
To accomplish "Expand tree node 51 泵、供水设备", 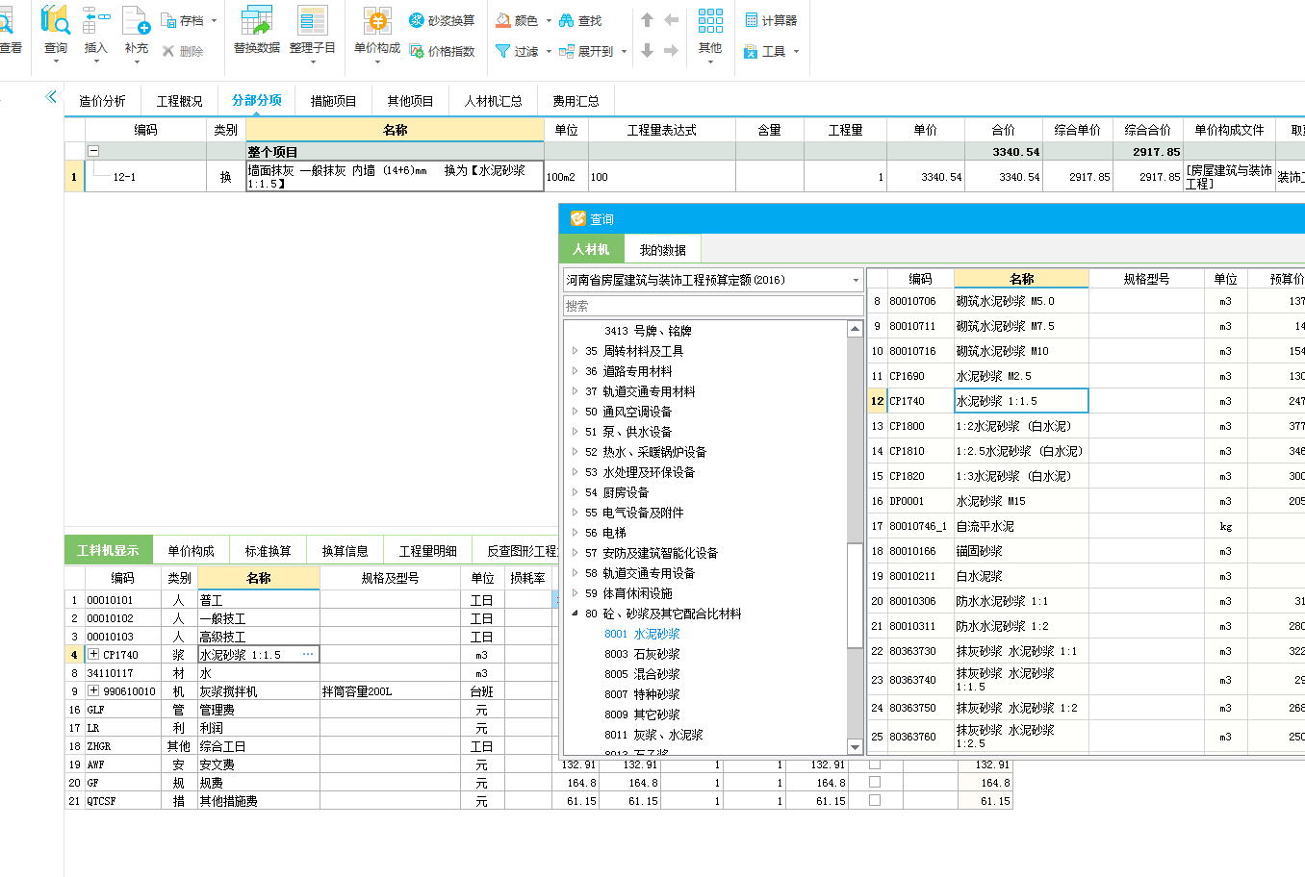I will [576, 432].
